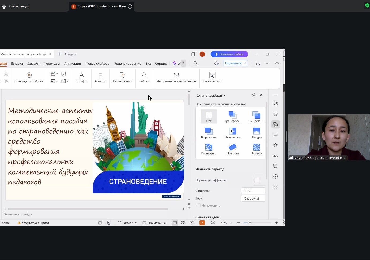This screenshot has width=370, height=260.
Task: Apply the Новости slide transition
Action: tap(232, 147)
